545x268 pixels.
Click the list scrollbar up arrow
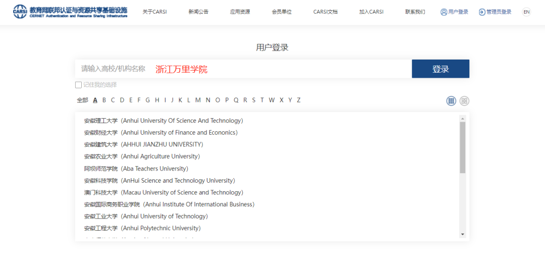tap(462, 119)
